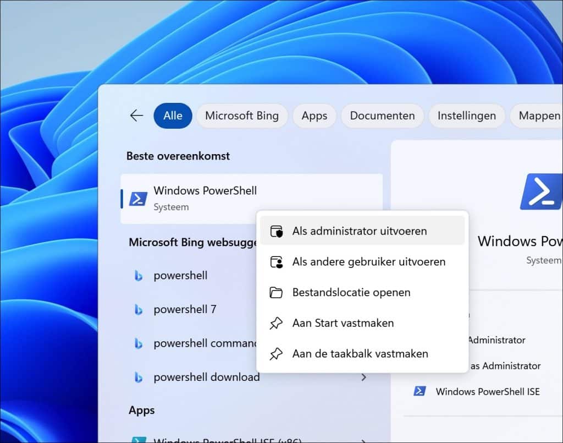Click the folder icon for Bestandslocatie
This screenshot has height=443, width=563.
tap(276, 292)
